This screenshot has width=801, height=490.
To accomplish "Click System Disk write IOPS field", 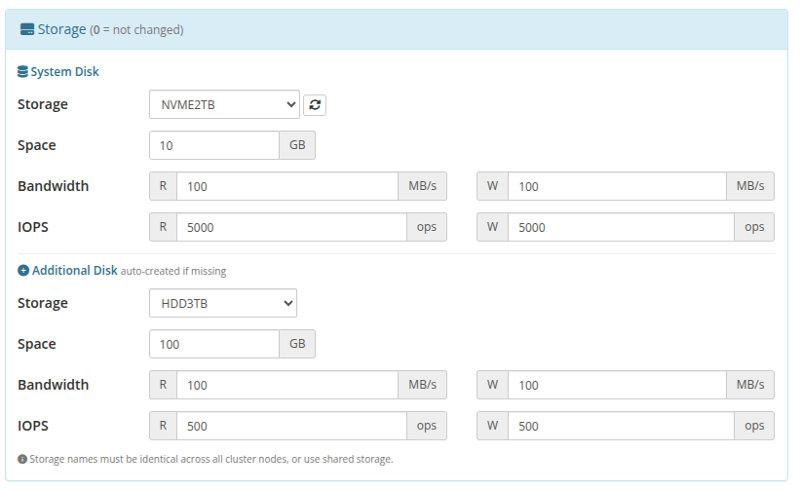I will pyautogui.click(x=620, y=227).
